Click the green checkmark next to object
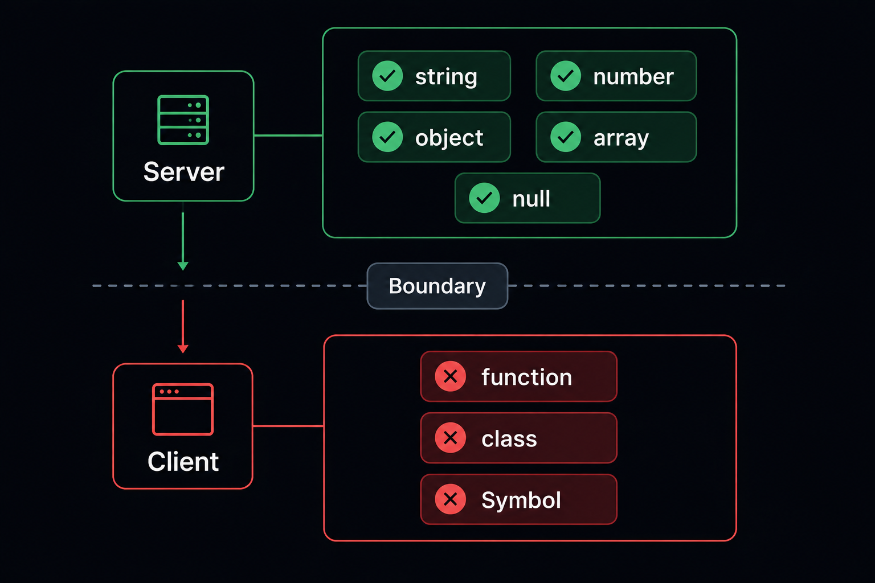This screenshot has width=875, height=583. pyautogui.click(x=387, y=137)
